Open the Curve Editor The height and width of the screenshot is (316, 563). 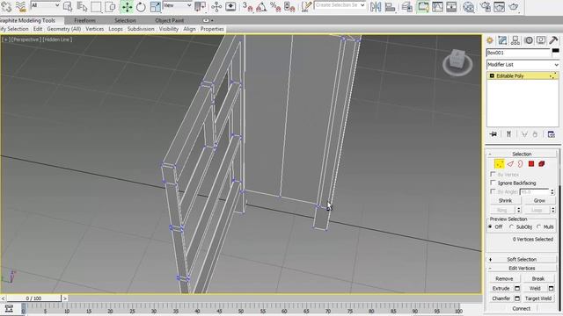coord(437,6)
